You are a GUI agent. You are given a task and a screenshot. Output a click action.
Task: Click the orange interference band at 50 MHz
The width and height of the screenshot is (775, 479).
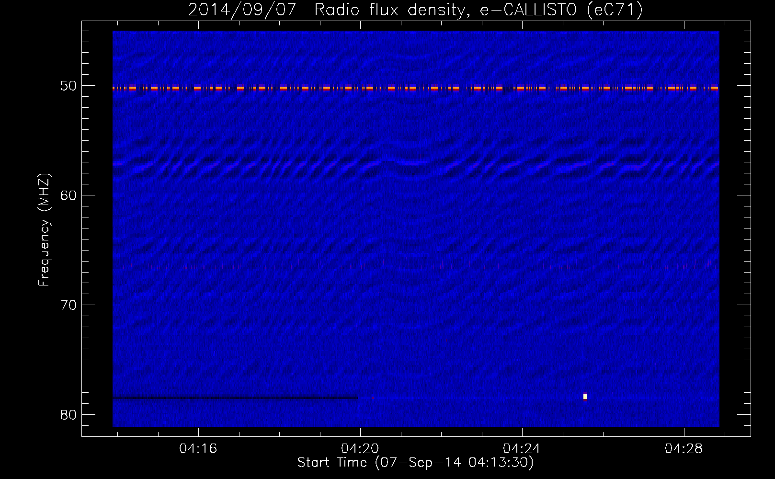(x=416, y=88)
